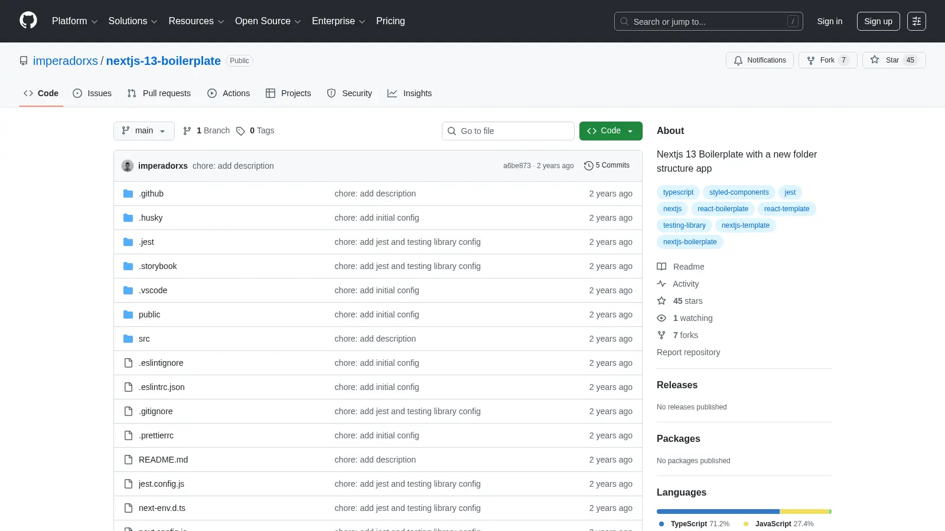Switch to the Actions tab
Image resolution: width=945 pixels, height=531 pixels.
point(229,93)
